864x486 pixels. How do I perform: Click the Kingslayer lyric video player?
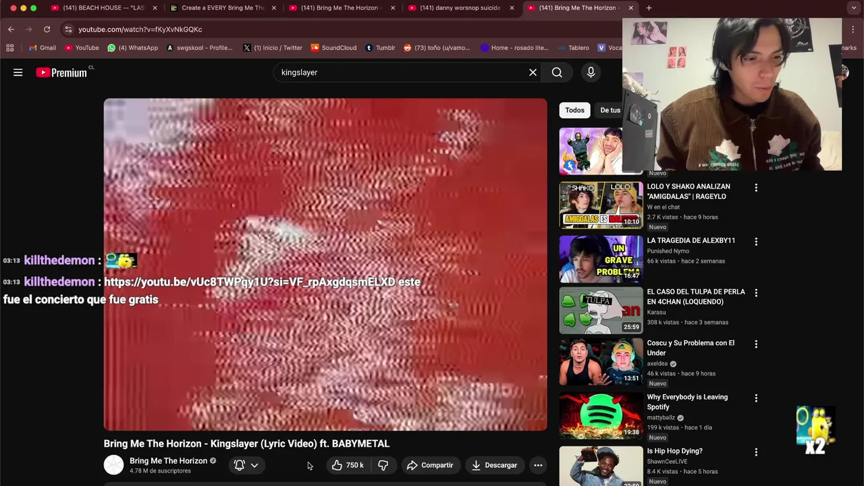[x=325, y=265]
